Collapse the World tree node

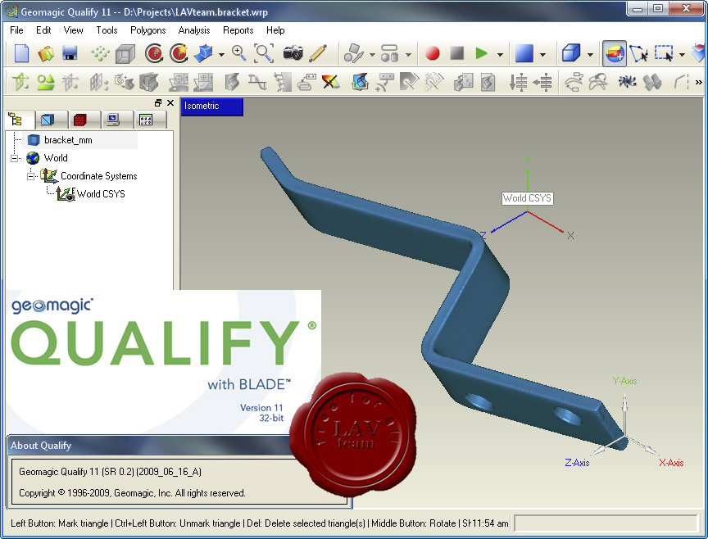coord(15,158)
